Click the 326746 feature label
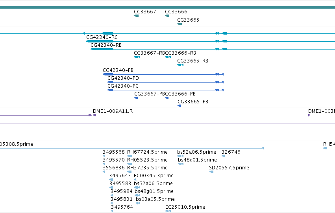 click(x=231, y=152)
